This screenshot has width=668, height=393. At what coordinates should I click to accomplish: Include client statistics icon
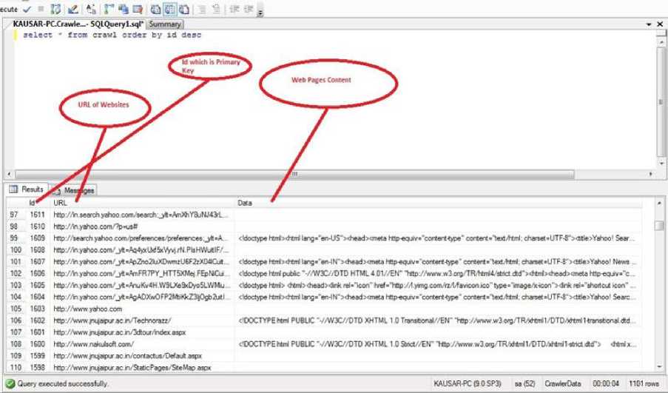(x=124, y=9)
